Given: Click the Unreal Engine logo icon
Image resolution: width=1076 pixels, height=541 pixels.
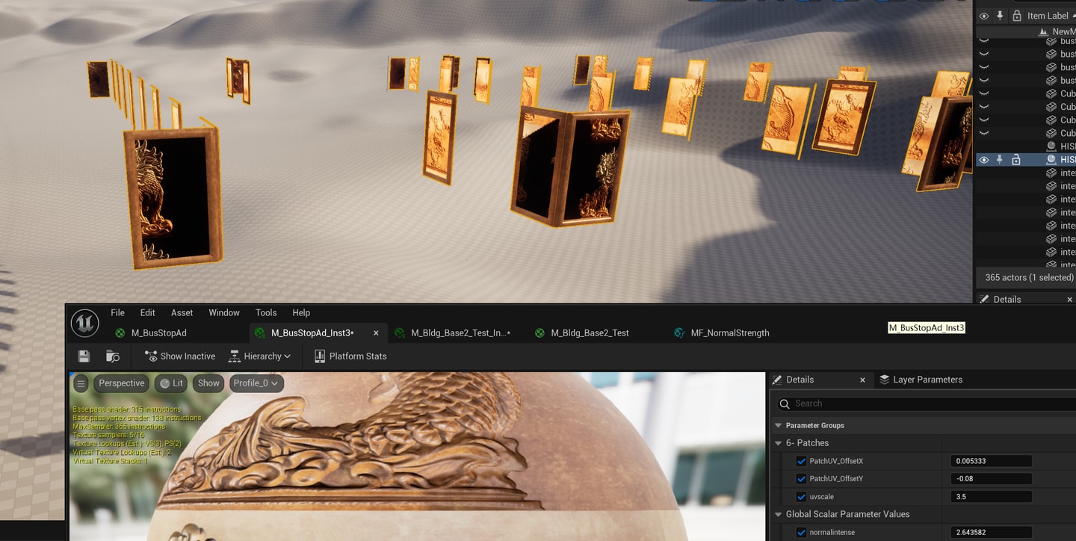Looking at the screenshot, I should point(85,323).
